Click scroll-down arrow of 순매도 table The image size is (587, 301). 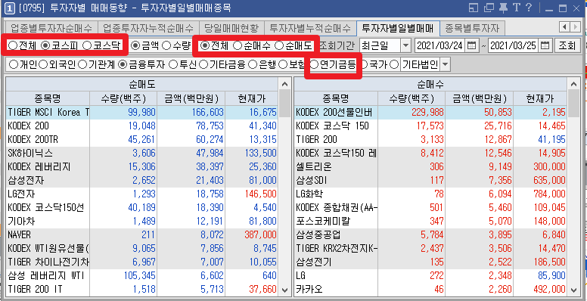[x=284, y=290]
